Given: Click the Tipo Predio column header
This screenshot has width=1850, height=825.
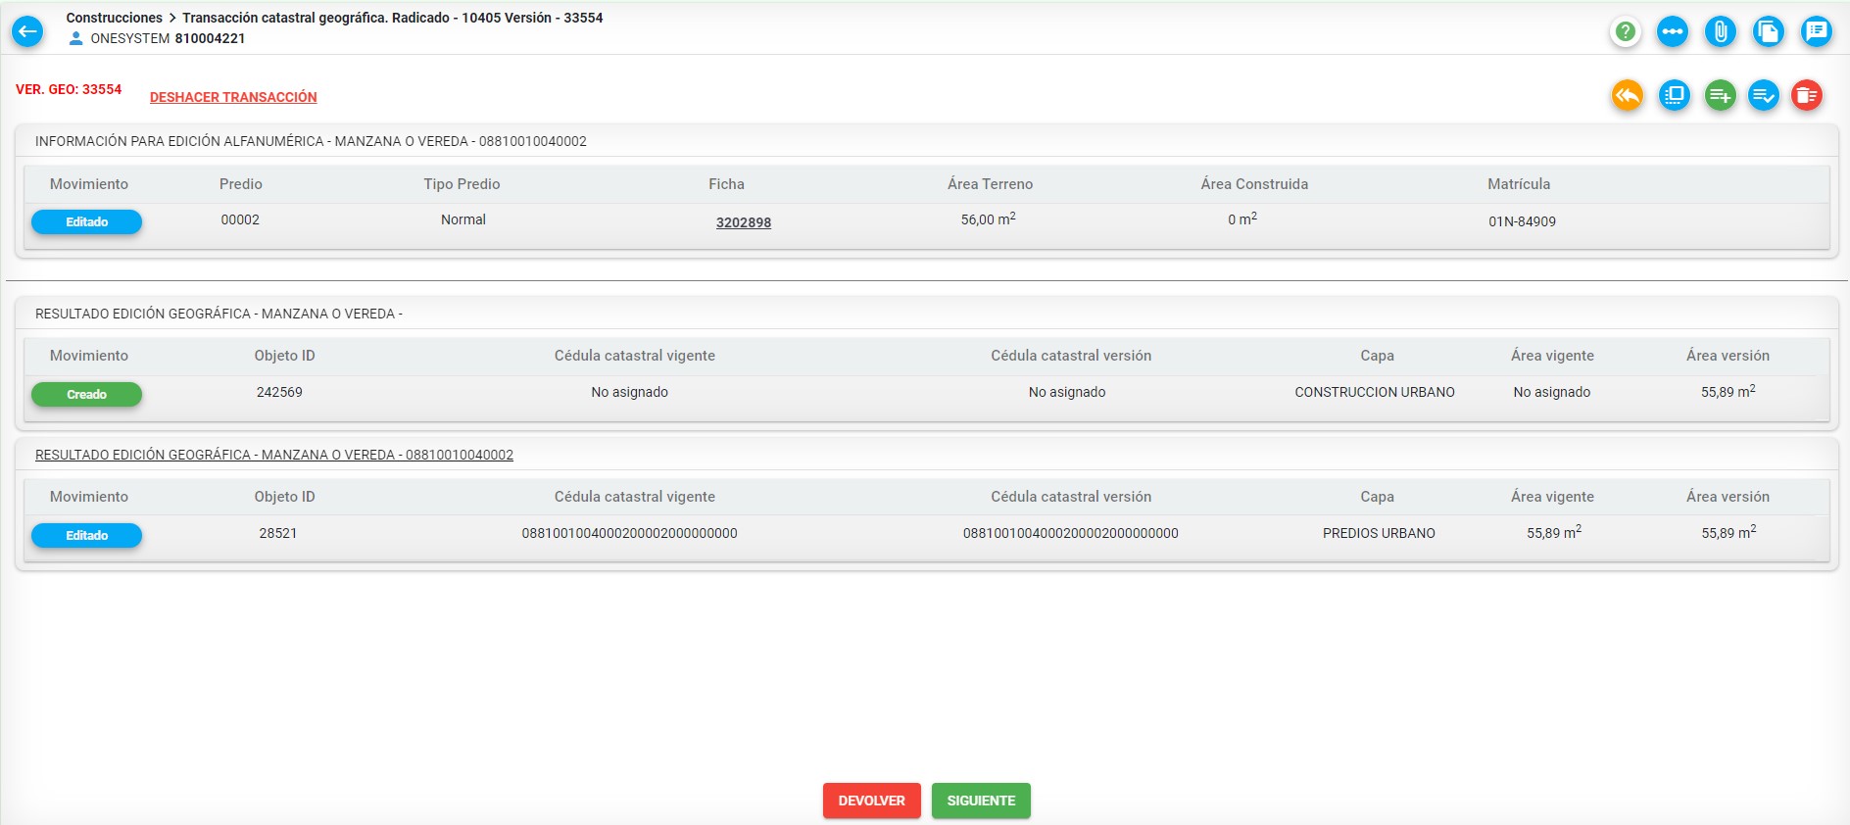Looking at the screenshot, I should tap(462, 184).
